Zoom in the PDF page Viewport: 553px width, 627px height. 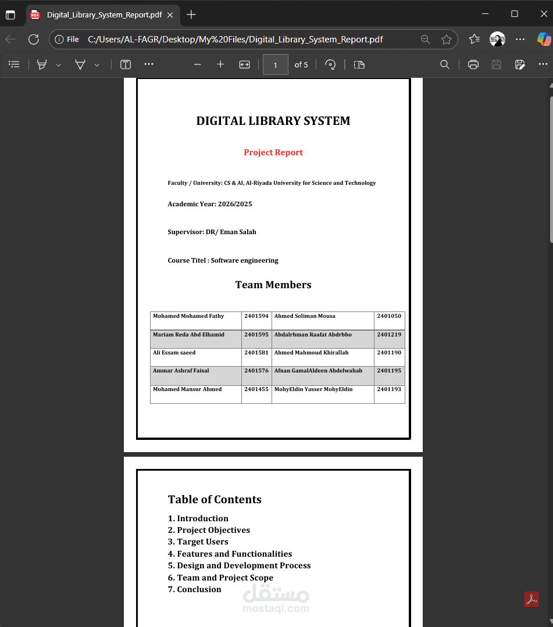point(220,65)
